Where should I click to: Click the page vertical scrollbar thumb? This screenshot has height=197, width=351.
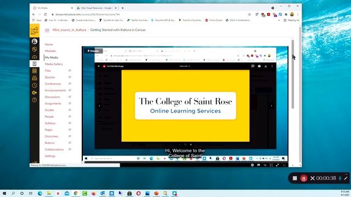292,74
